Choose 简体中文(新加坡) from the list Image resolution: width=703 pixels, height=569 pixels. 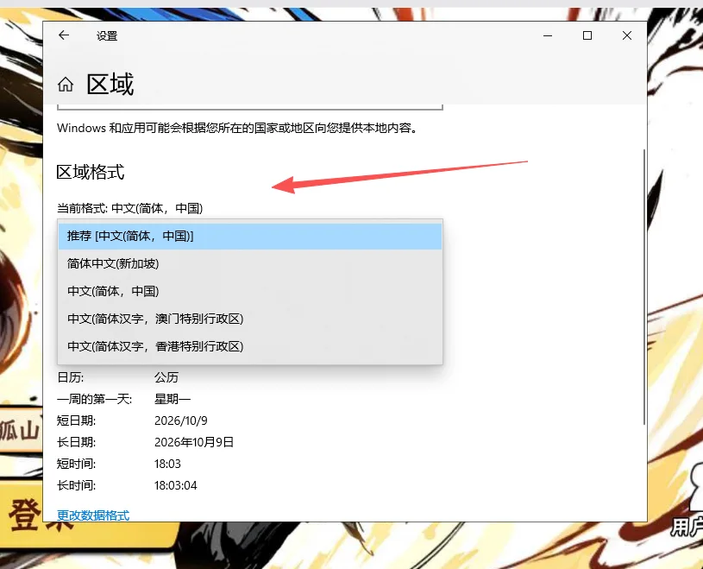point(250,264)
